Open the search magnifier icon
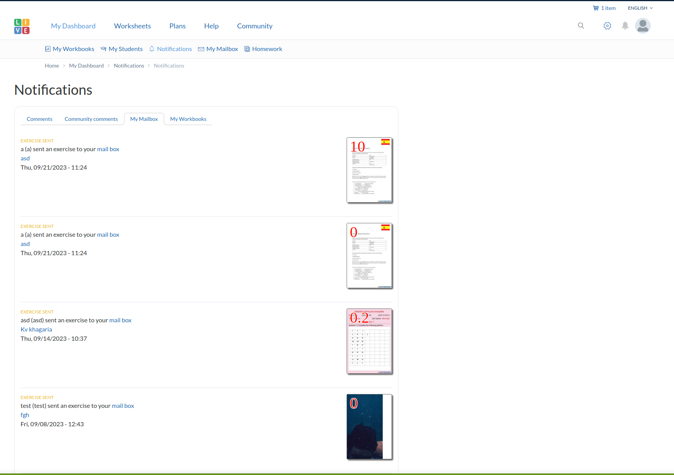Screen dimensions: 674x475 coord(581,26)
